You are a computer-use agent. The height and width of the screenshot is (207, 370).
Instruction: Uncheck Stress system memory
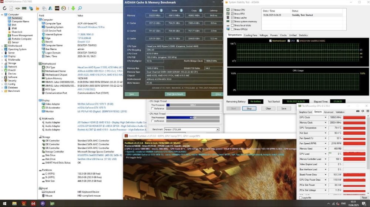tap(232, 21)
